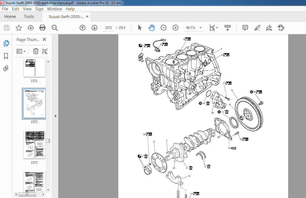Switch to the Home tab
This screenshot has width=306, height=198.
tap(10, 17)
